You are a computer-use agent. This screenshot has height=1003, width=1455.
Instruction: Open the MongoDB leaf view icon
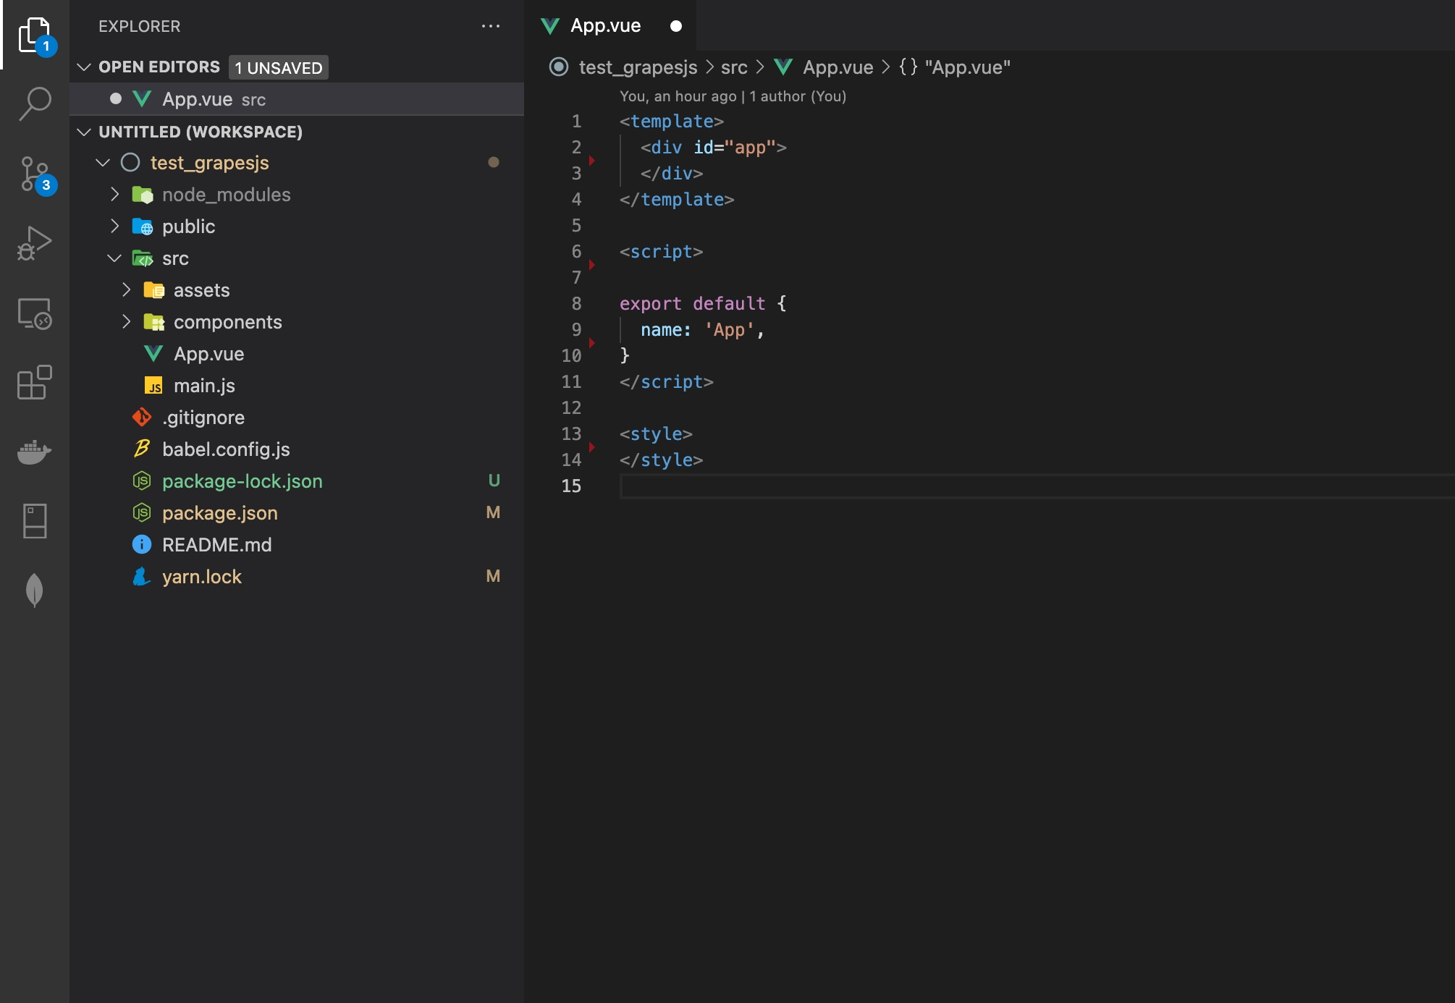pyautogui.click(x=35, y=591)
